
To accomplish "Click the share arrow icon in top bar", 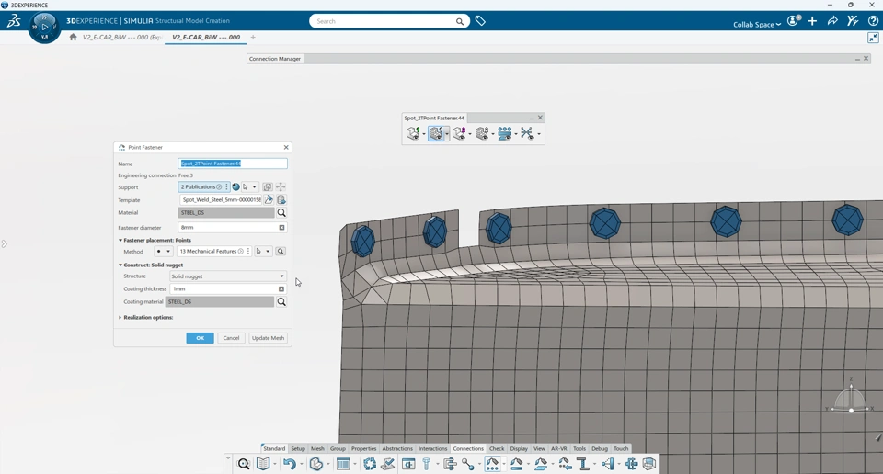I will (x=832, y=21).
